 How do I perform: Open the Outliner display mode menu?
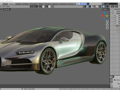tap(116, 6)
